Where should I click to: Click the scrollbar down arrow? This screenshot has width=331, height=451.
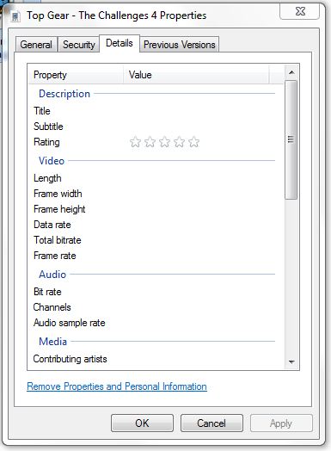coord(291,361)
